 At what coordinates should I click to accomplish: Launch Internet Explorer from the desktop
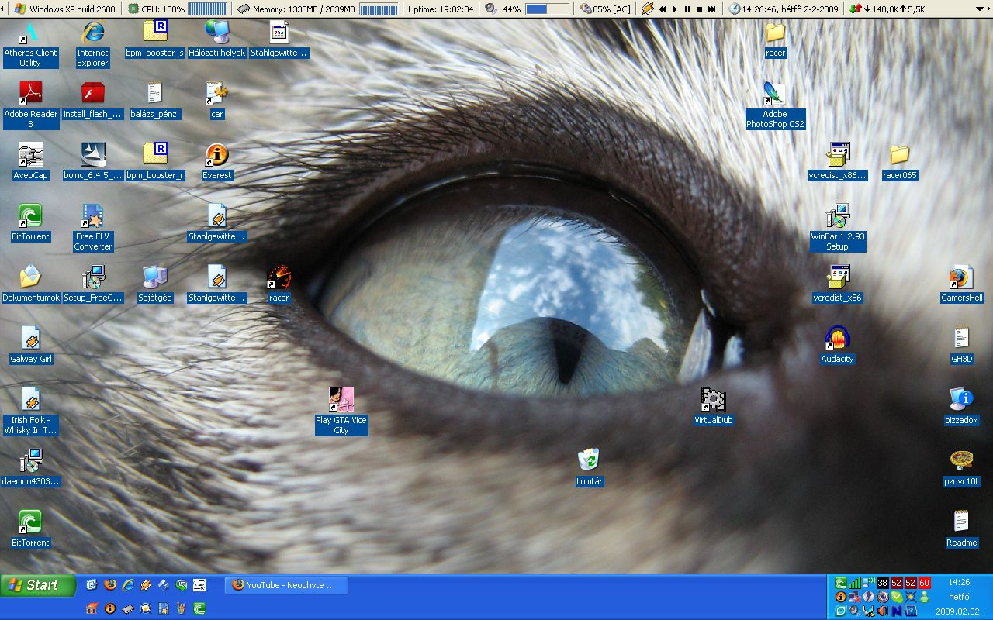pos(92,45)
